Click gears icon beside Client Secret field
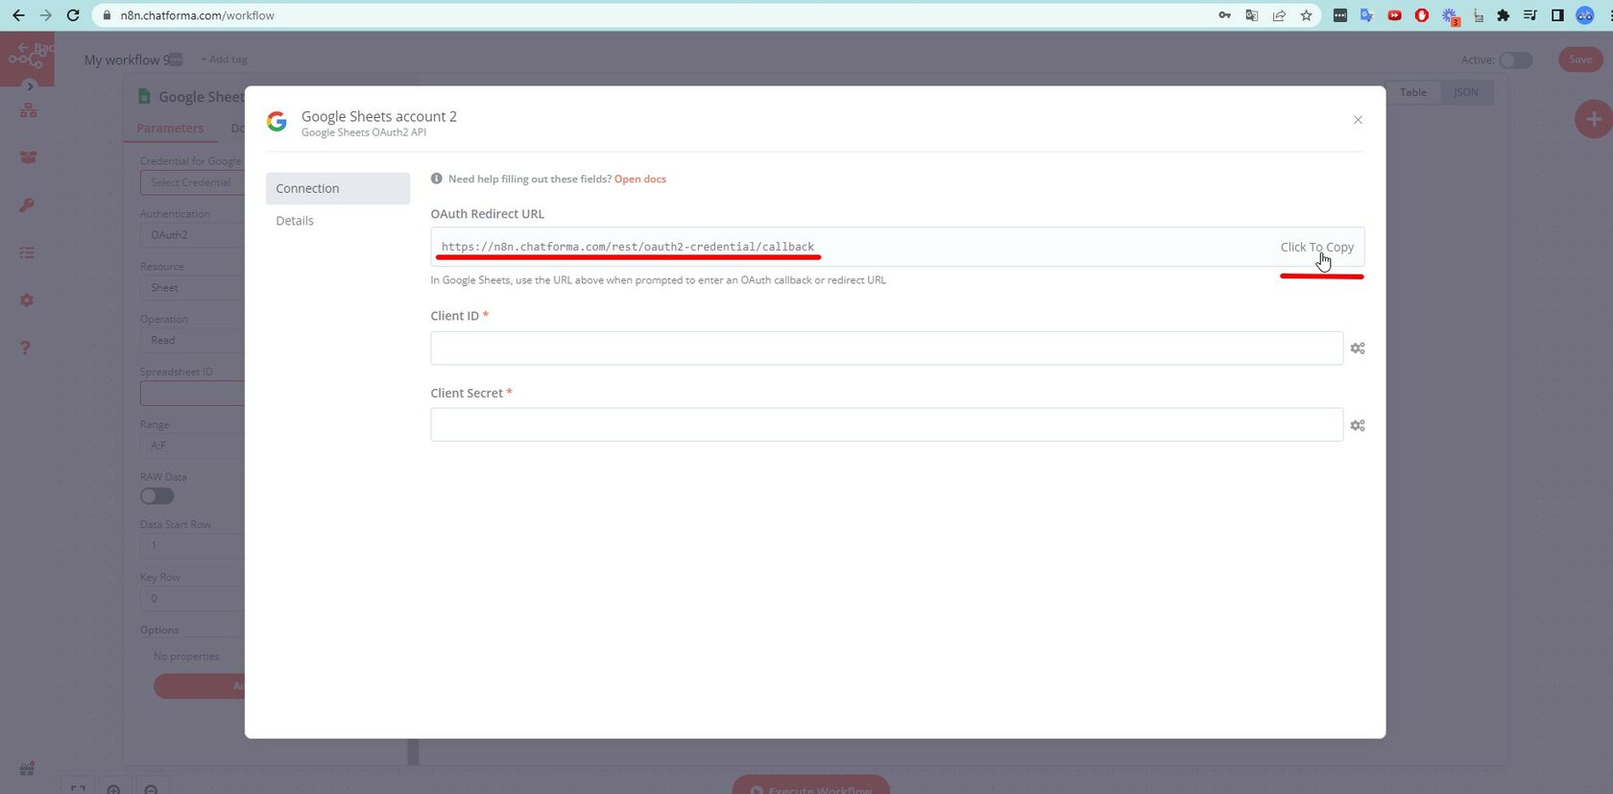This screenshot has width=1613, height=794. click(1358, 425)
